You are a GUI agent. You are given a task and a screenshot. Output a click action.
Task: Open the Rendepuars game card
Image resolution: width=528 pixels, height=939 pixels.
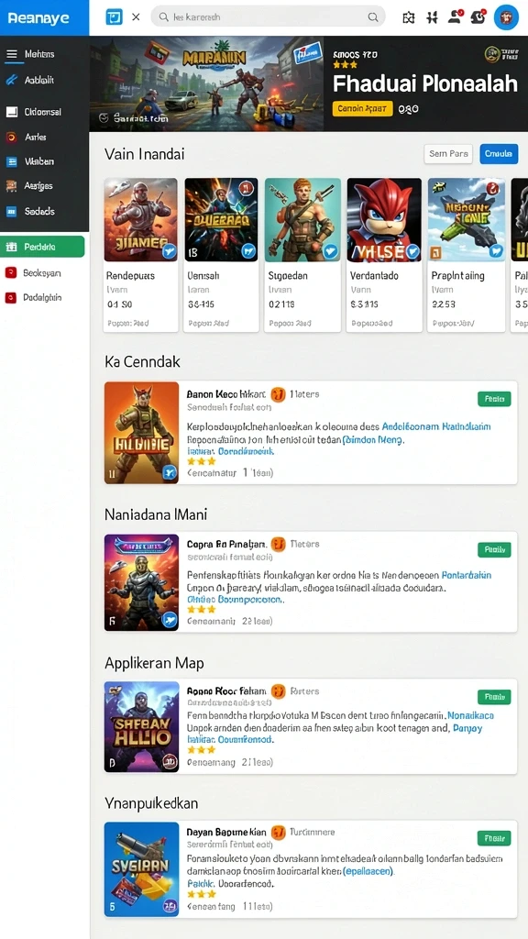(140, 255)
